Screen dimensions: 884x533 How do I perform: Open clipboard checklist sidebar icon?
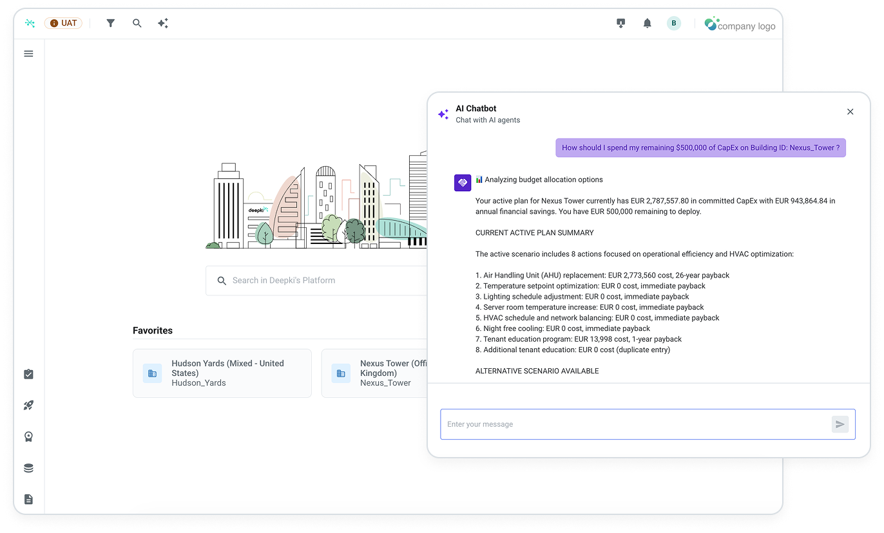pos(28,374)
